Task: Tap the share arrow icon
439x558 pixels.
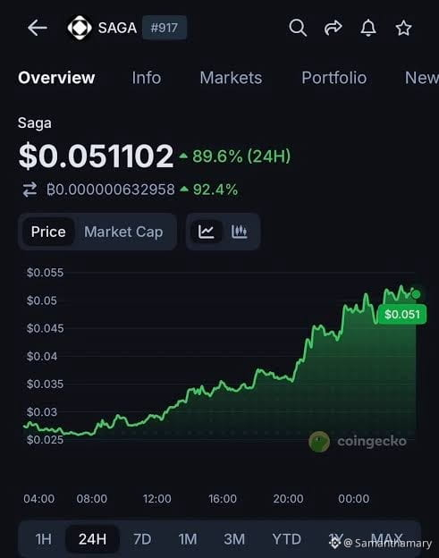Action: [x=333, y=28]
